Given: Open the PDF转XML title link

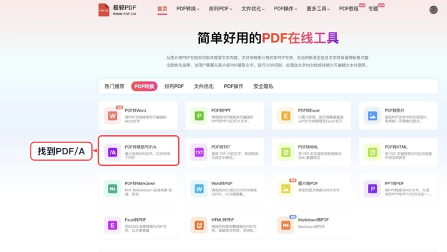Looking at the screenshot, I should [308, 147].
